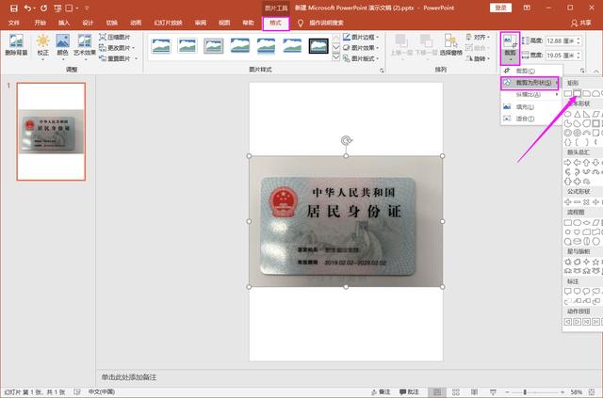Toggle the Notes (备注) pane in the status bar
The image size is (603, 398).
point(381,391)
